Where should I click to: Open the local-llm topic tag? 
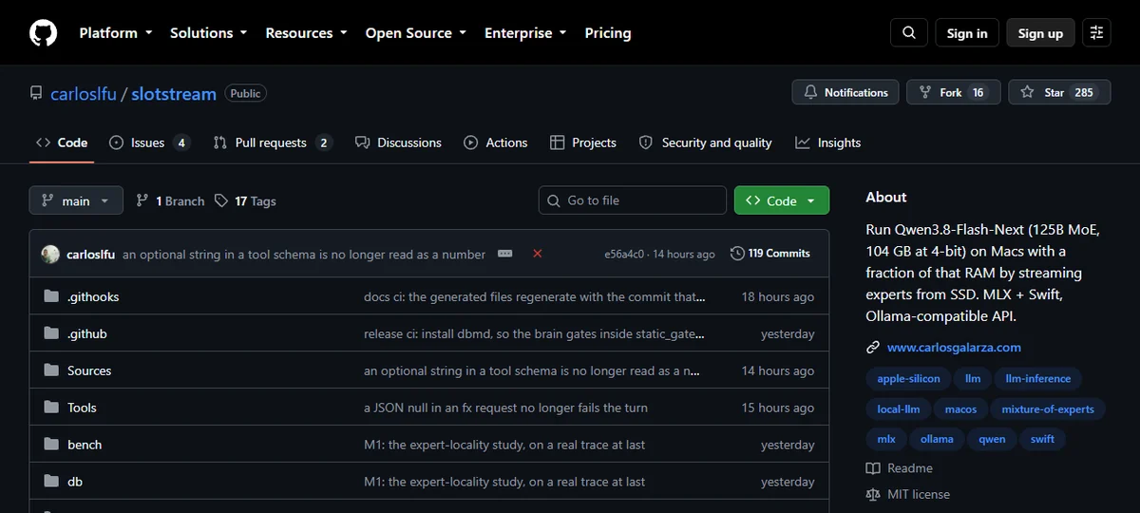pos(899,409)
